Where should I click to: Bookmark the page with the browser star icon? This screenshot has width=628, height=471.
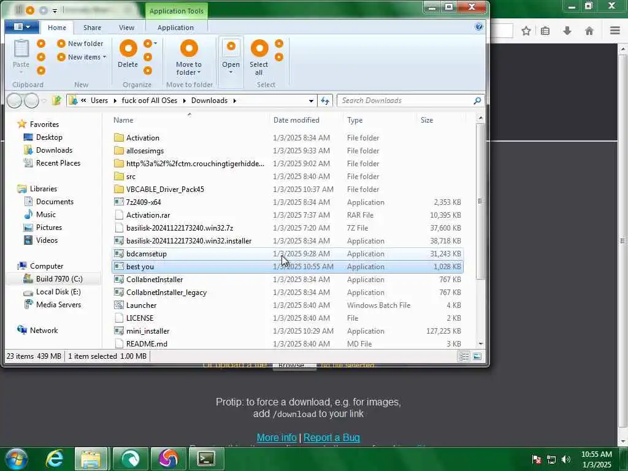pyautogui.click(x=526, y=31)
